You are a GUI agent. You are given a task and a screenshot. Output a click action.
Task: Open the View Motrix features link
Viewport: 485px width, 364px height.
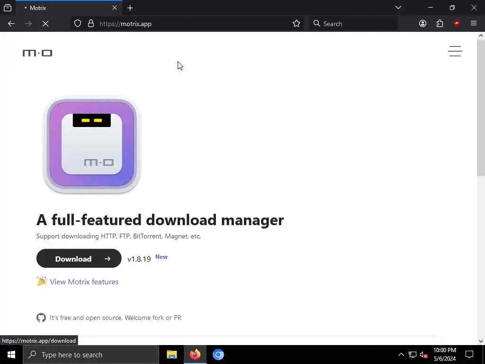(x=84, y=282)
